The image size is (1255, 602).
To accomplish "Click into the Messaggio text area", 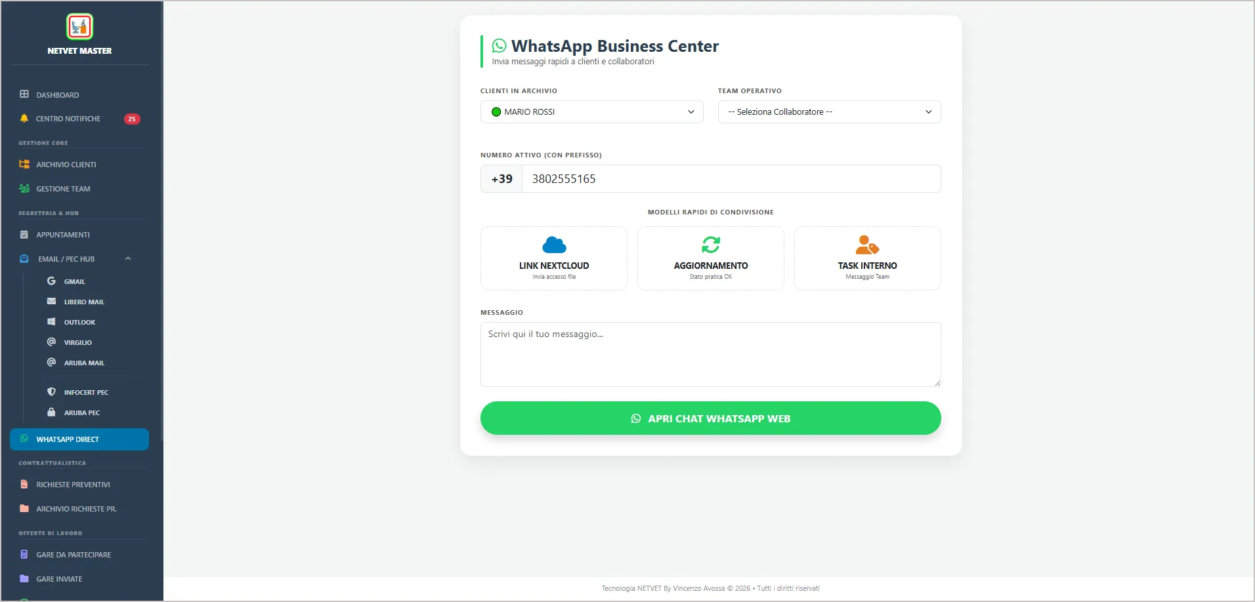I will tap(711, 354).
